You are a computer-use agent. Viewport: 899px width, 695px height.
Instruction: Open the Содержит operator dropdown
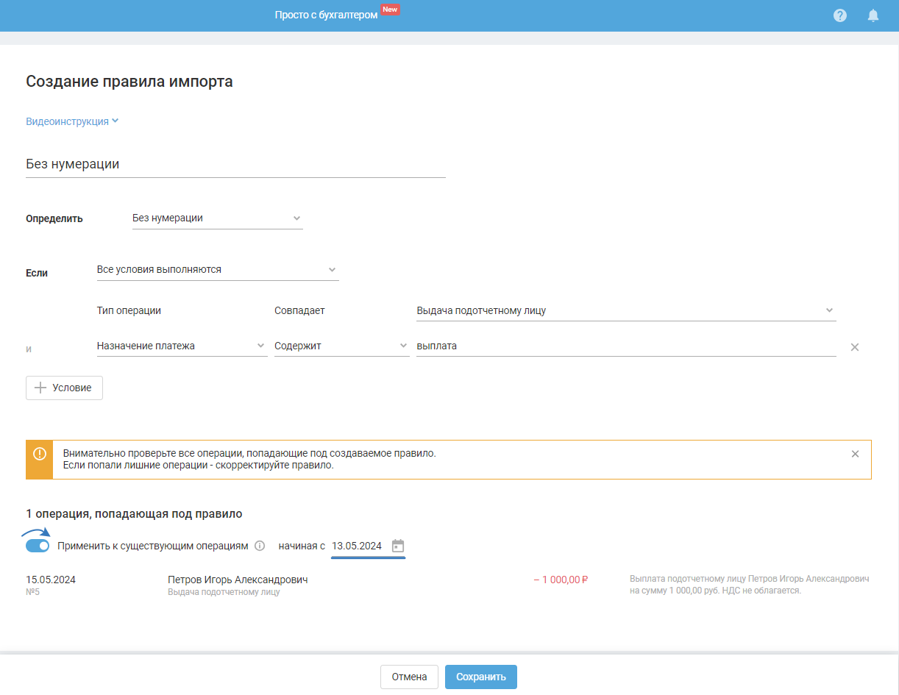(341, 346)
